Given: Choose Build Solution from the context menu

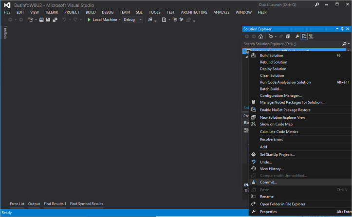Looking at the screenshot, I should coord(300,55).
